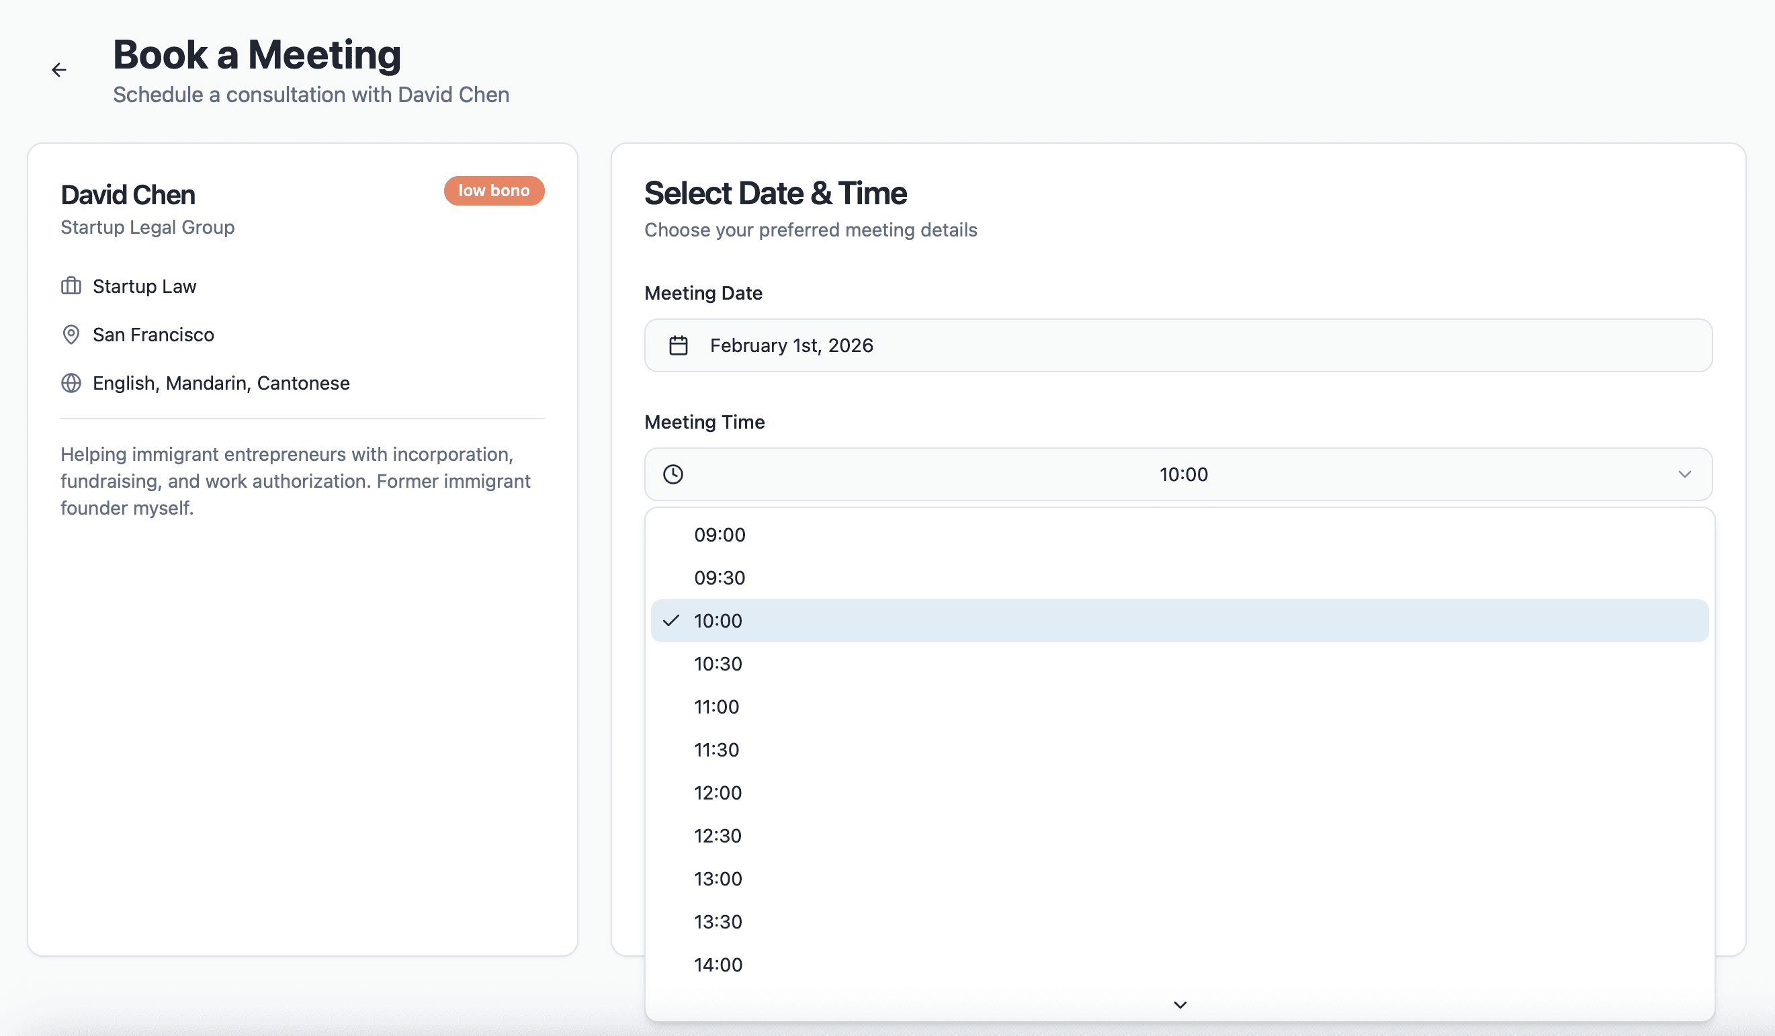Click the clock icon in Meeting Time
This screenshot has width=1775, height=1036.
point(673,474)
